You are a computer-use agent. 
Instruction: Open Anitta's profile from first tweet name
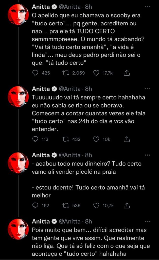coord(41,7)
